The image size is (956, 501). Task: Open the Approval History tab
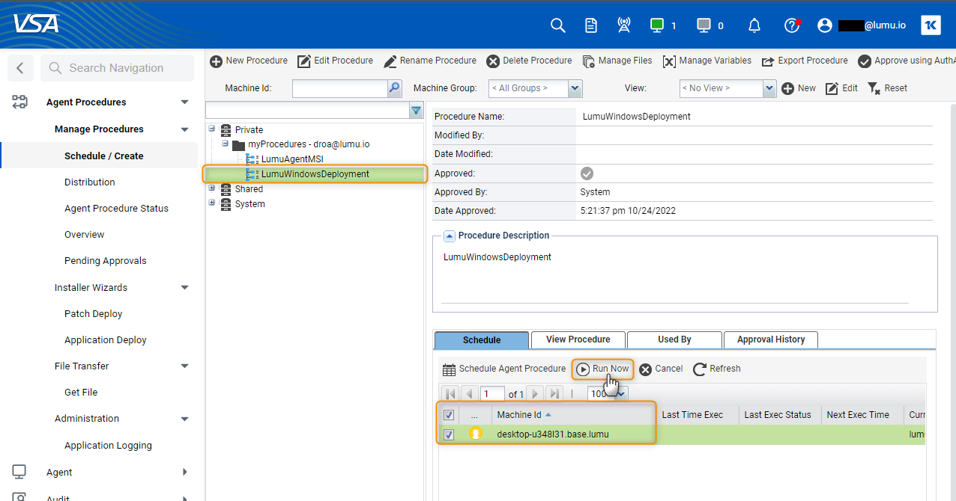click(770, 339)
